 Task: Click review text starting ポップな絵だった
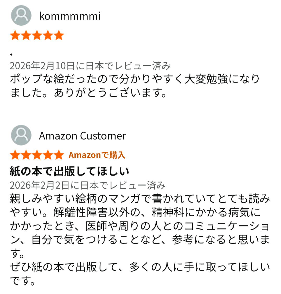tap(135, 86)
